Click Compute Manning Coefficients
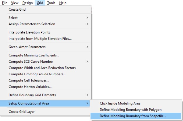The image size is (183, 121). pyautogui.click(x=34, y=55)
